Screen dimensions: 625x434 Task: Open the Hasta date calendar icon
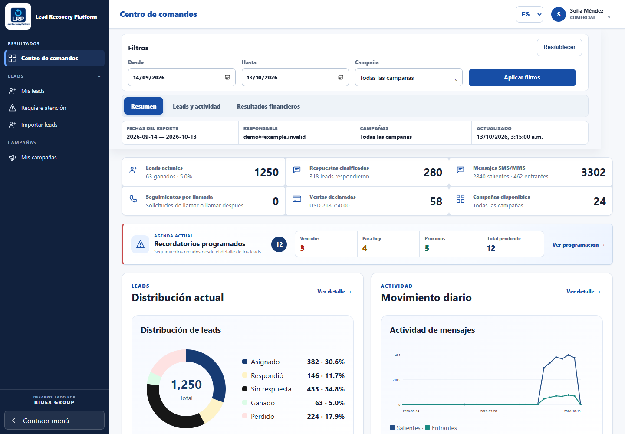click(x=341, y=77)
